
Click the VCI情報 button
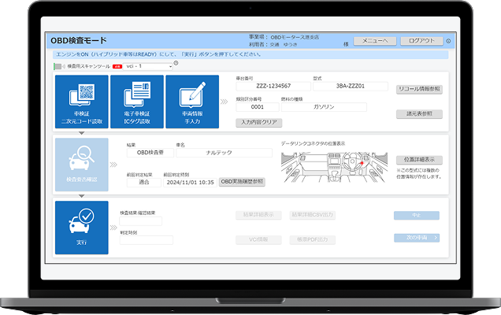point(258,239)
